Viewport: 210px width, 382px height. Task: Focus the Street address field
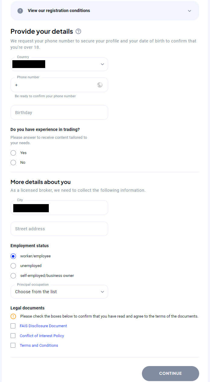click(x=59, y=229)
